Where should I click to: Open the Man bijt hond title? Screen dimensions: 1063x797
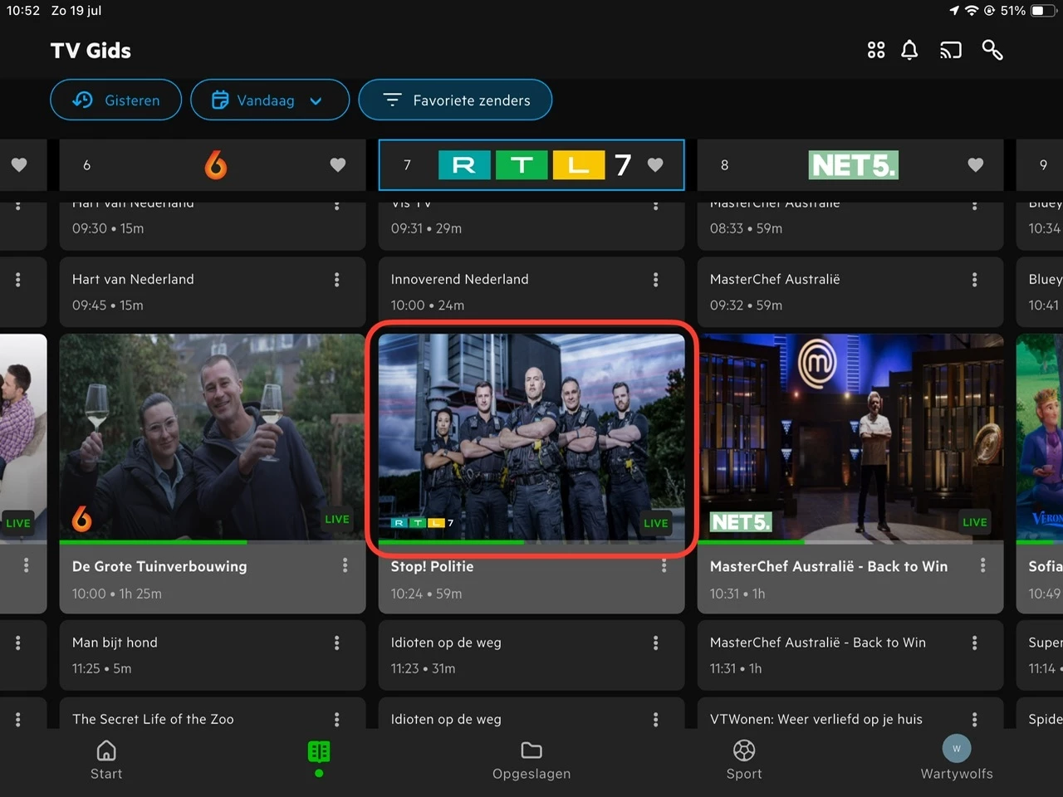pyautogui.click(x=115, y=643)
